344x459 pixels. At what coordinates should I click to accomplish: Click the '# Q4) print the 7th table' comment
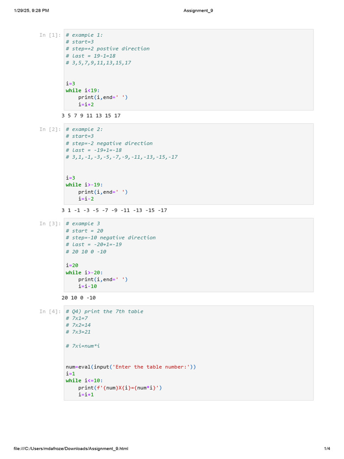coord(104,312)
